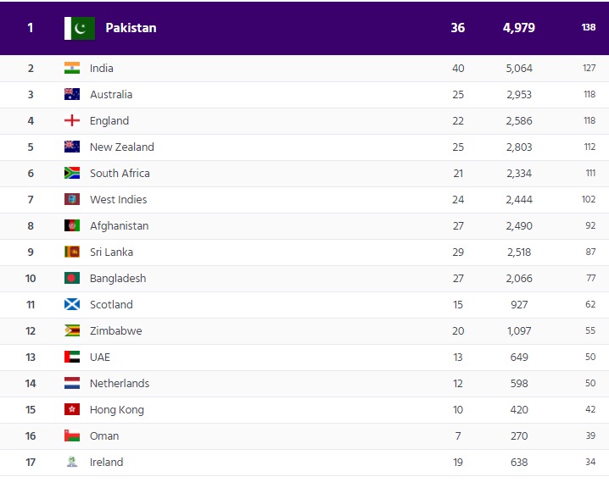Open the New Zealand team link
The width and height of the screenshot is (609, 488).
click(122, 147)
